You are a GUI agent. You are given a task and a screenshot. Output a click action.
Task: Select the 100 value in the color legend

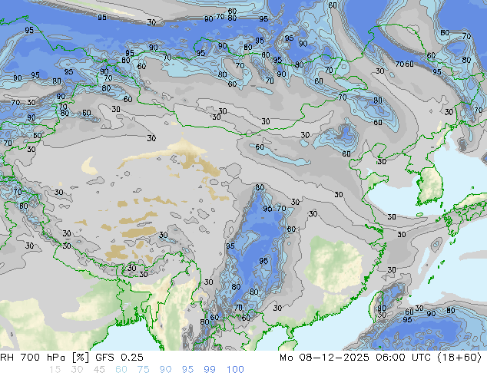(235, 370)
